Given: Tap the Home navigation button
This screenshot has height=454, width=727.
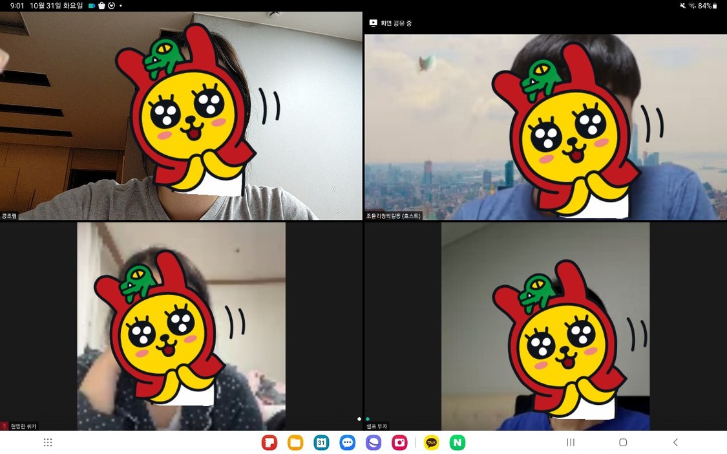Looking at the screenshot, I should (623, 442).
